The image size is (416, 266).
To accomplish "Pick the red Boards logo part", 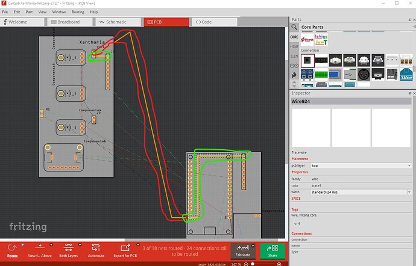I will click(x=307, y=40).
